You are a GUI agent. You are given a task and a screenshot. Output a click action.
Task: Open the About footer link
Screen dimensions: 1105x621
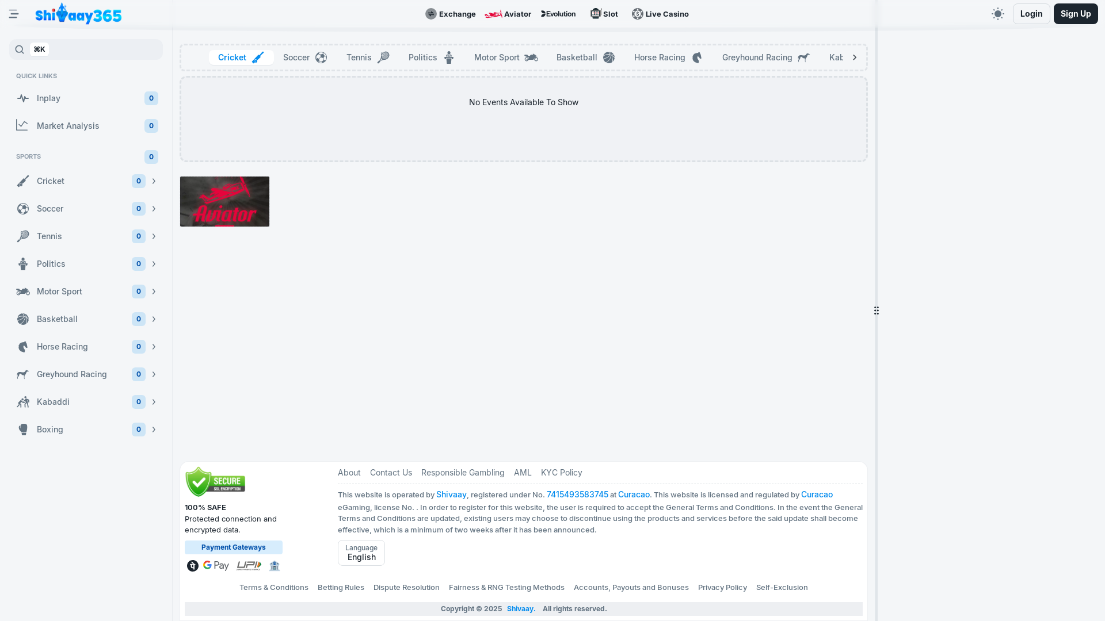coord(349,473)
